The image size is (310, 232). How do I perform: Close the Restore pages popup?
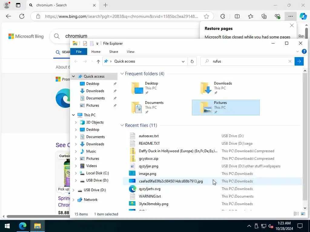pos(292,25)
